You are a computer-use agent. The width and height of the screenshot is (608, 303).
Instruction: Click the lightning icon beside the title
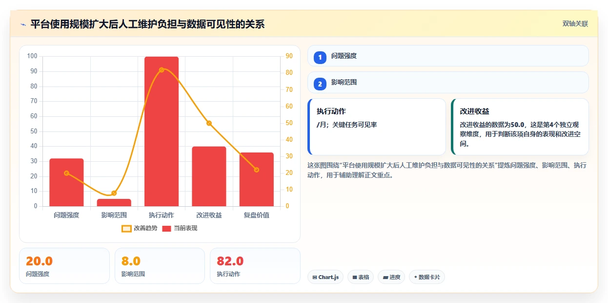pyautogui.click(x=23, y=24)
